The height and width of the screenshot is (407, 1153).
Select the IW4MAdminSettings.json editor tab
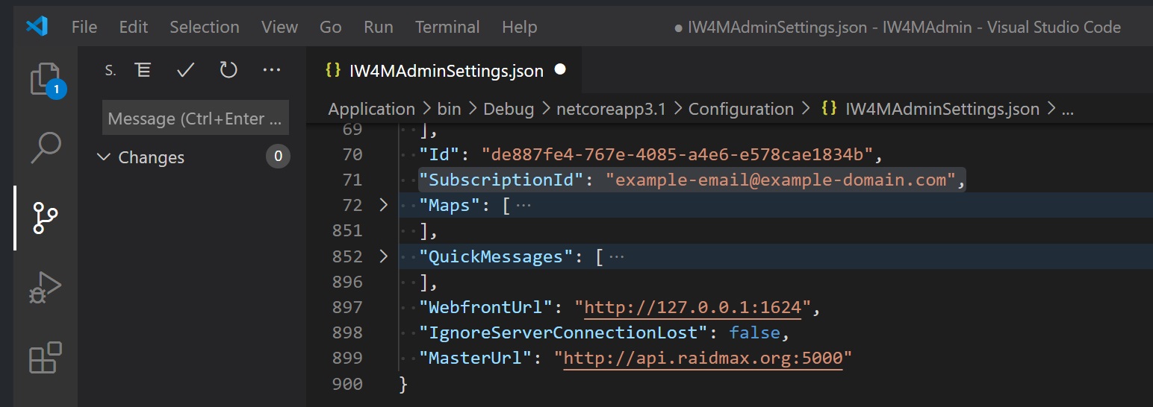(x=446, y=71)
